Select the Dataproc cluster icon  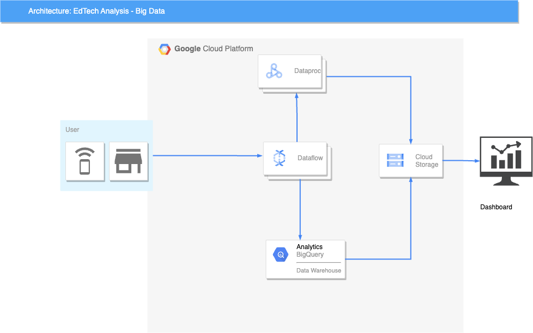coord(274,71)
